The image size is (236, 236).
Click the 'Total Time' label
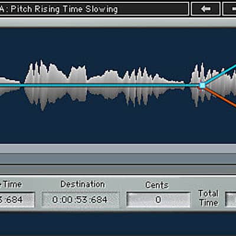(208, 198)
